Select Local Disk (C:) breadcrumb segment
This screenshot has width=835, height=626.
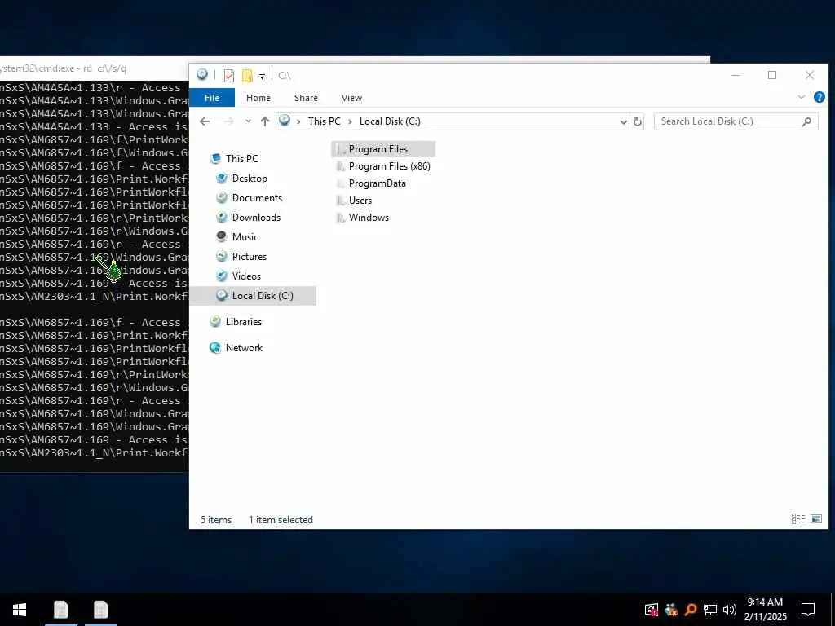coord(390,121)
